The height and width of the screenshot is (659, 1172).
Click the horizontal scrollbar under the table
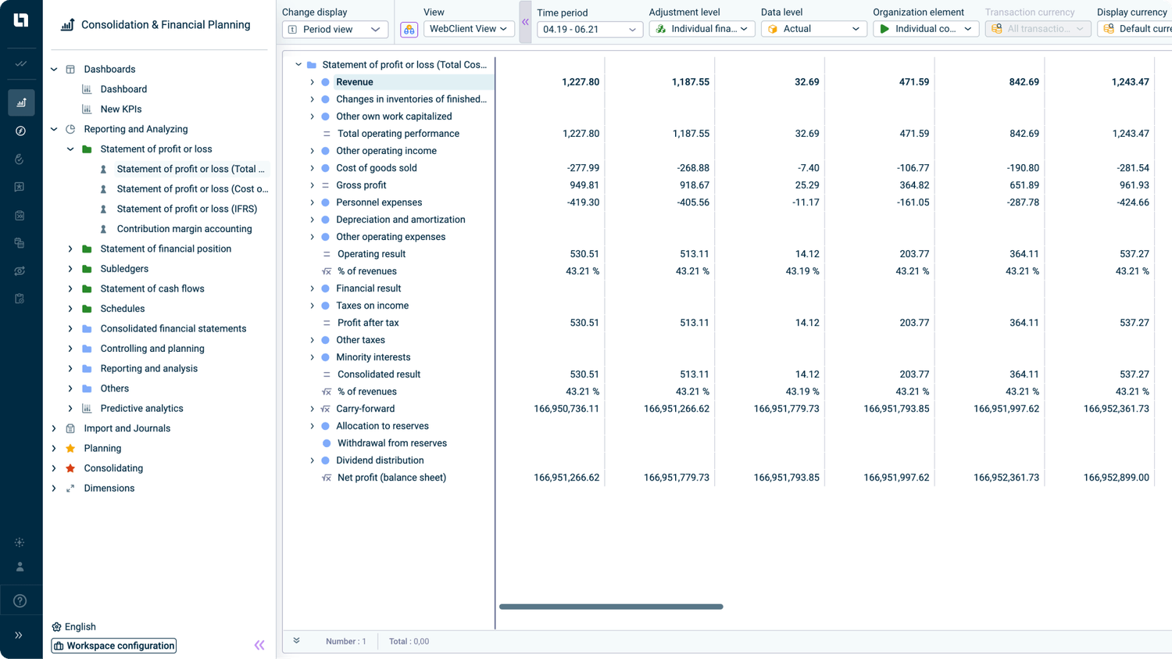611,607
